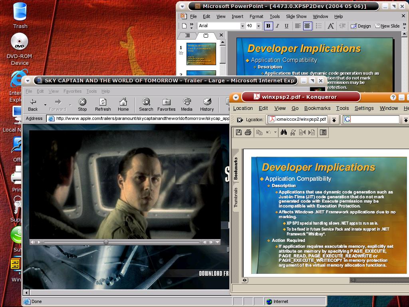The width and height of the screenshot is (409, 307).
Task: Toggle Bold formatting in PowerPoint
Action: 268,26
